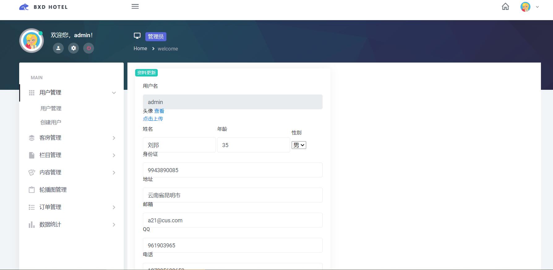The width and height of the screenshot is (553, 270).
Task: Open the 用户管理 submenu item
Action: [x=51, y=108]
